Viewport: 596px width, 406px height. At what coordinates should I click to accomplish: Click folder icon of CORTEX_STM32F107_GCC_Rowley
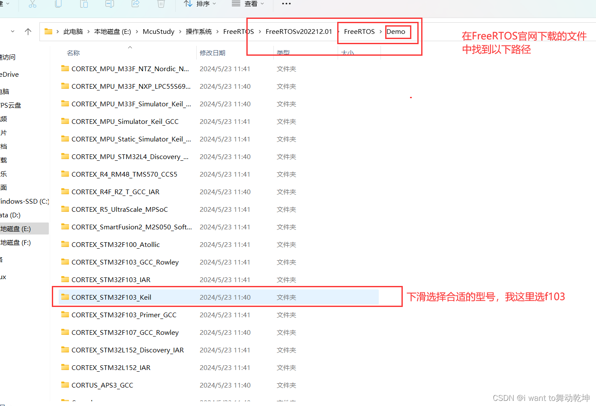pos(65,332)
